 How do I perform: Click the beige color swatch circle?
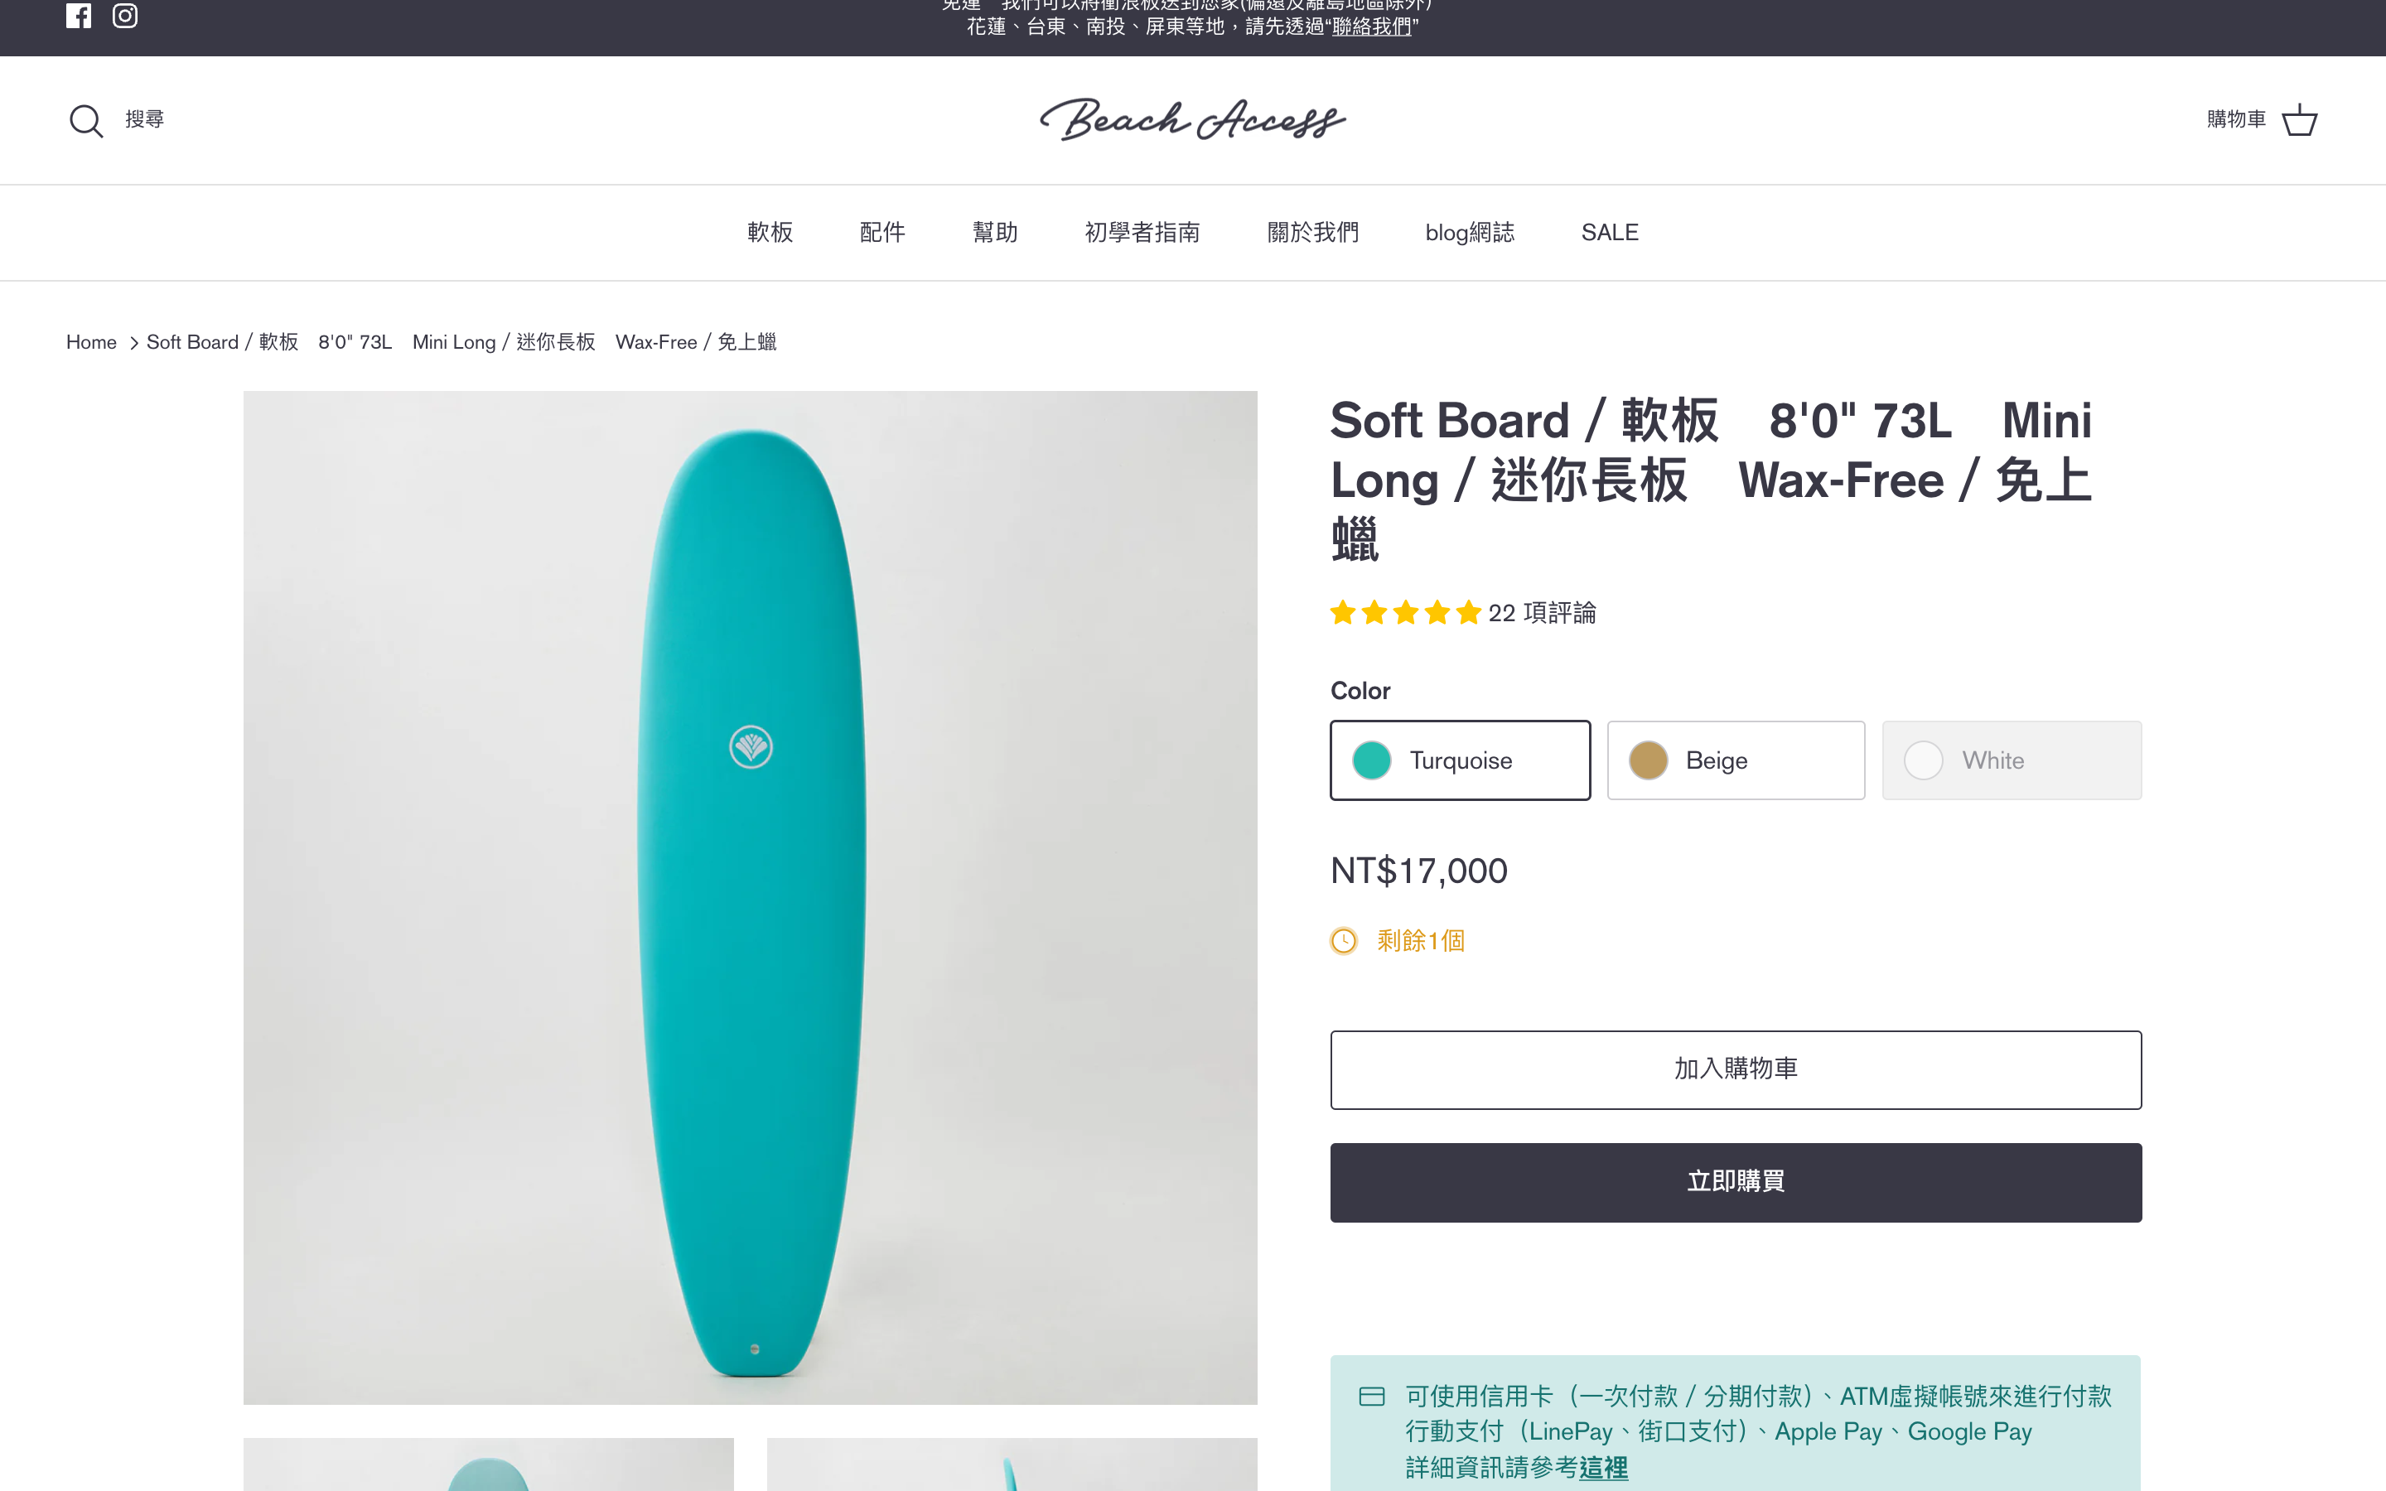point(1649,760)
